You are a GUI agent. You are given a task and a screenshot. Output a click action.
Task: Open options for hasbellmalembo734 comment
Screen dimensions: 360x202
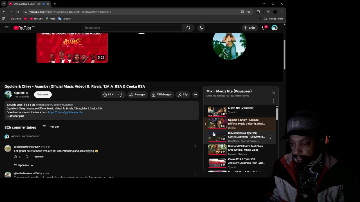pos(195,173)
